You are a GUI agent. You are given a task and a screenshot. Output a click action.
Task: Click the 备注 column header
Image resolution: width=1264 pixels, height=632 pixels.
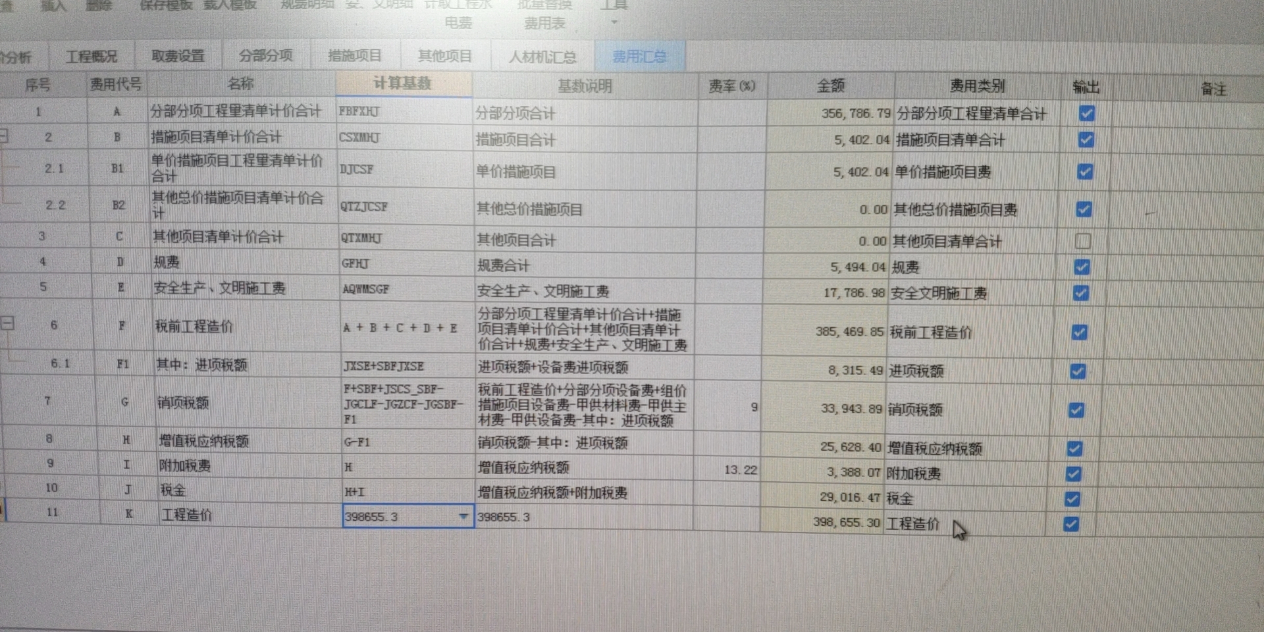pyautogui.click(x=1213, y=89)
